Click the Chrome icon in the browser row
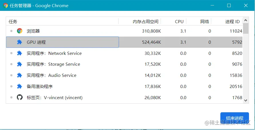 coord(19,31)
